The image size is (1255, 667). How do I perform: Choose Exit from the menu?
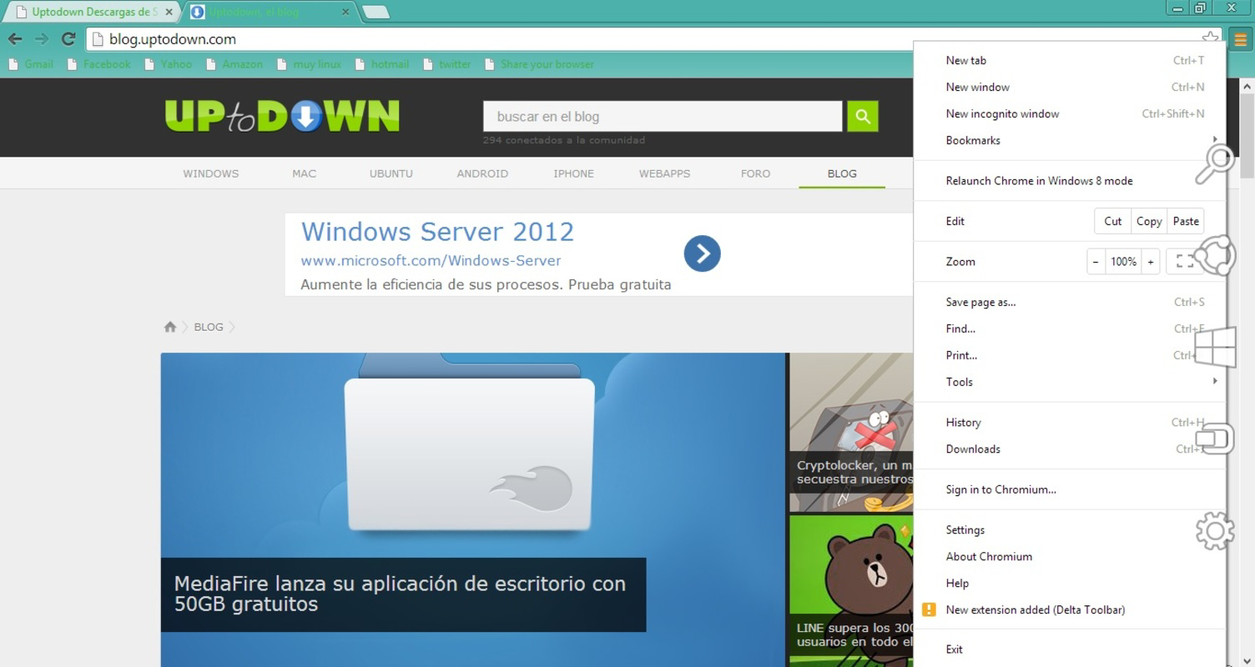coord(1070,649)
